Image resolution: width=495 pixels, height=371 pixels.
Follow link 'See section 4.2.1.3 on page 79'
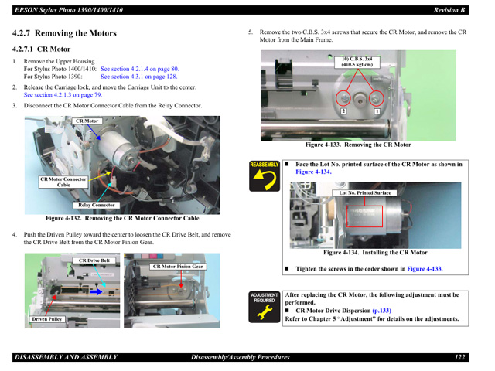point(68,94)
